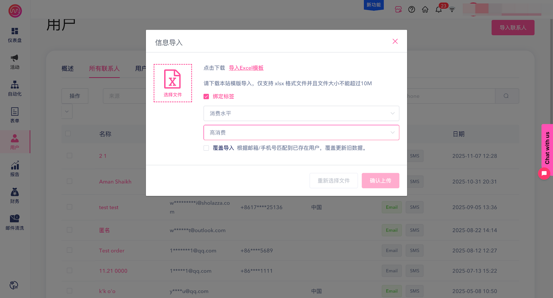Open 自动化 automation in sidebar
This screenshot has height=298, width=553.
tap(15, 89)
